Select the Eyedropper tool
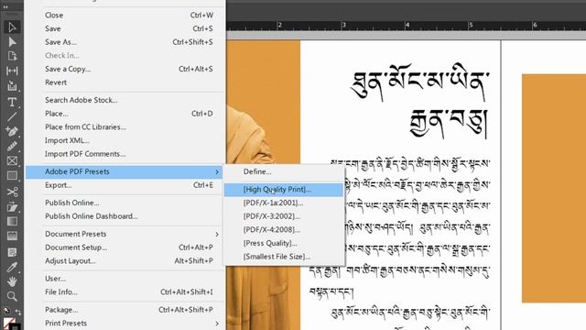586x330 pixels. [12, 267]
